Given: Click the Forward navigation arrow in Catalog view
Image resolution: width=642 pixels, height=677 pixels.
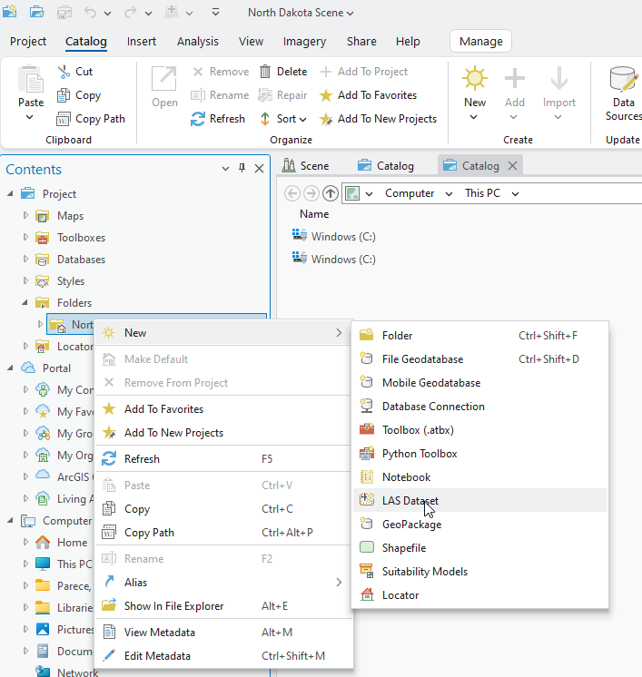Looking at the screenshot, I should tap(311, 193).
